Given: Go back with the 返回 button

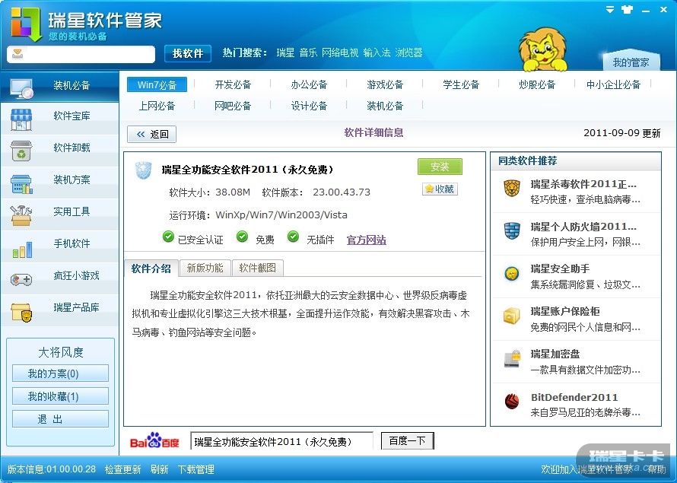Looking at the screenshot, I should pos(152,134).
